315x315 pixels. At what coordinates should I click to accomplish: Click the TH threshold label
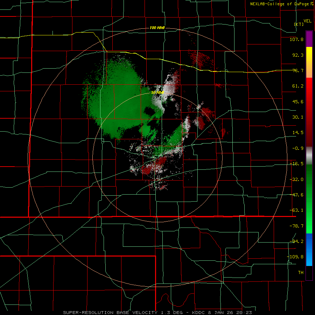(x=301, y=272)
